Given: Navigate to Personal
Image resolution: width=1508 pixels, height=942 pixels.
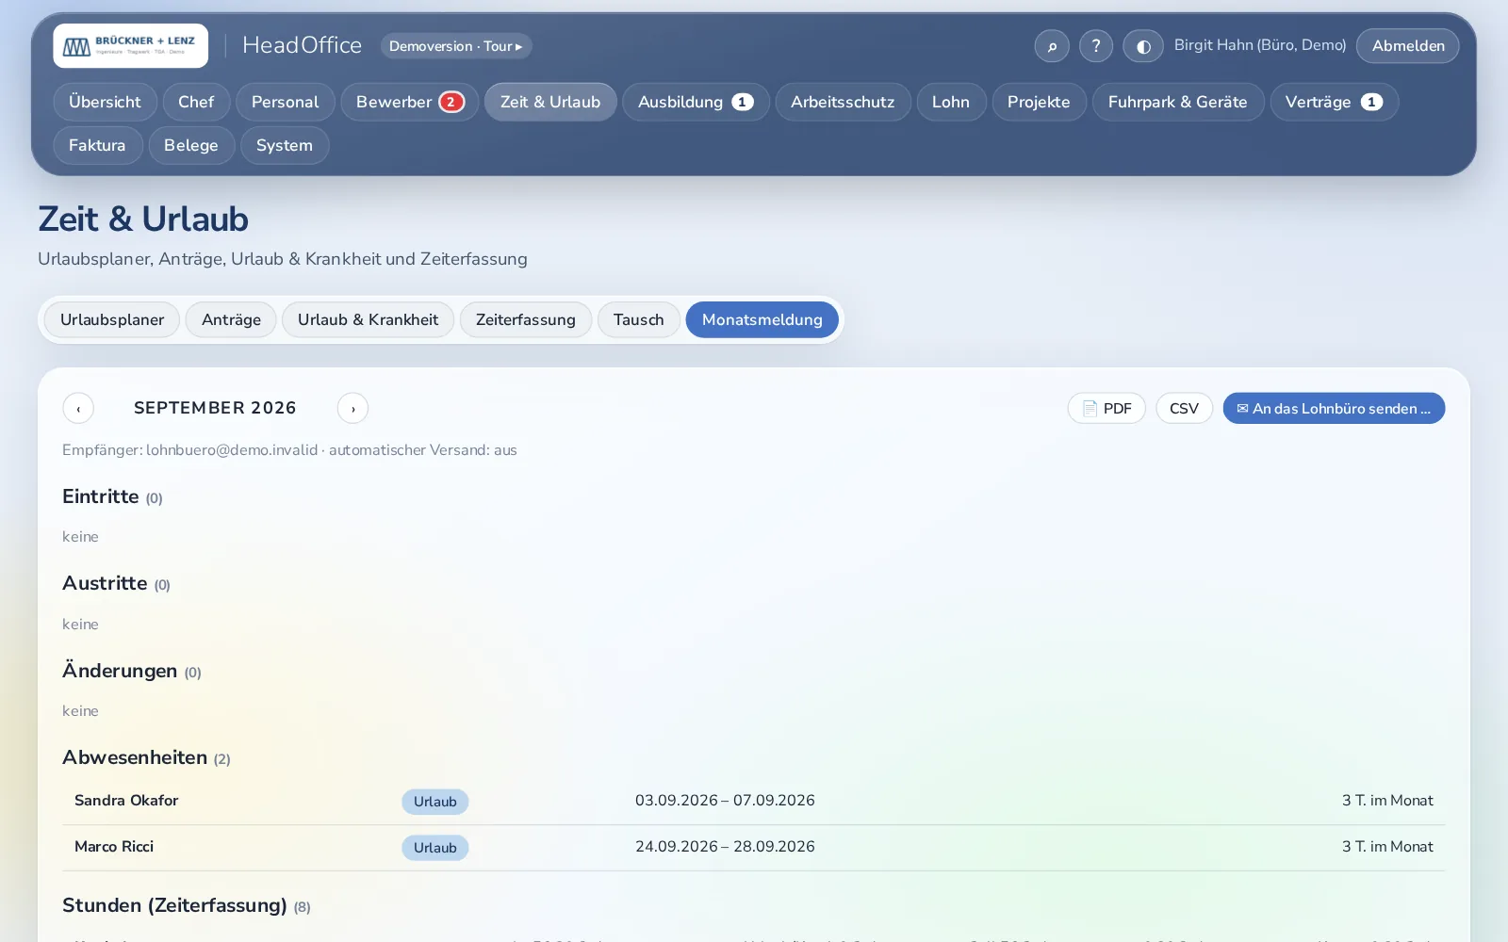Looking at the screenshot, I should click(286, 102).
